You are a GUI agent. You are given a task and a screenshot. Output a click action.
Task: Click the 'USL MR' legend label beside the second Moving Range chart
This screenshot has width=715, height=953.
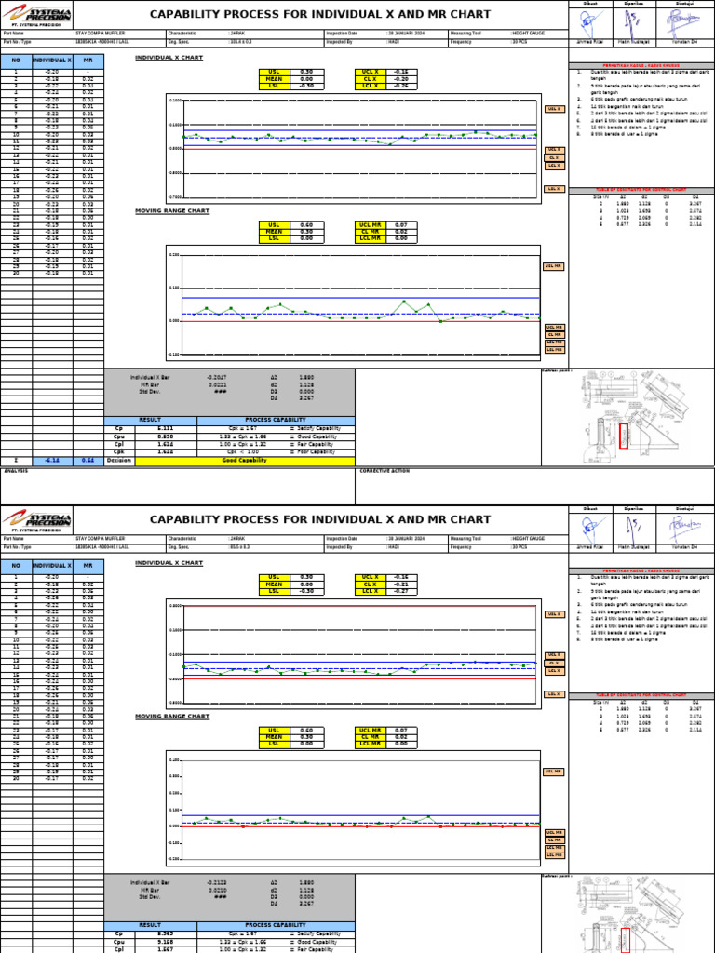(553, 772)
